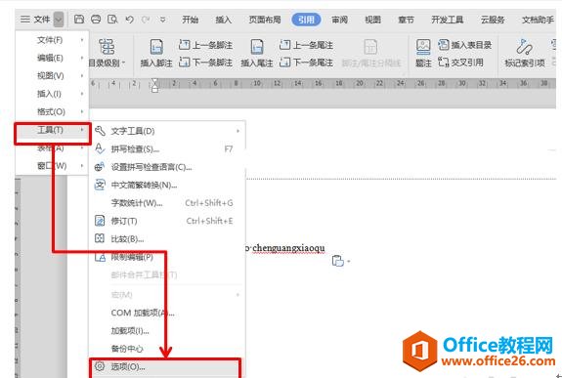Click 交叉引用 button

point(461,63)
